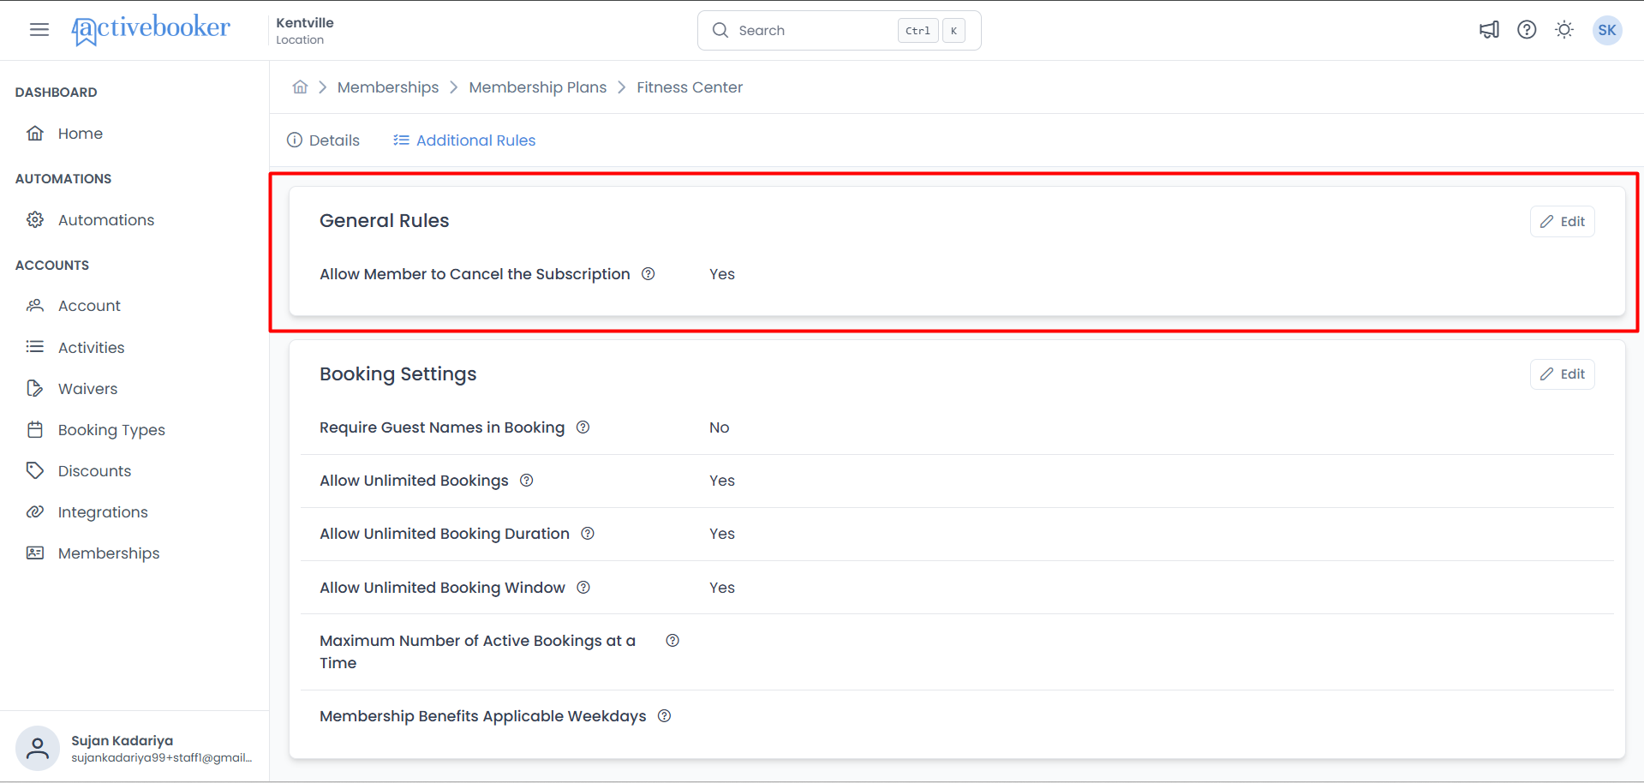Click the Membership Plans breadcrumb link
This screenshot has width=1644, height=783.
pos(538,87)
